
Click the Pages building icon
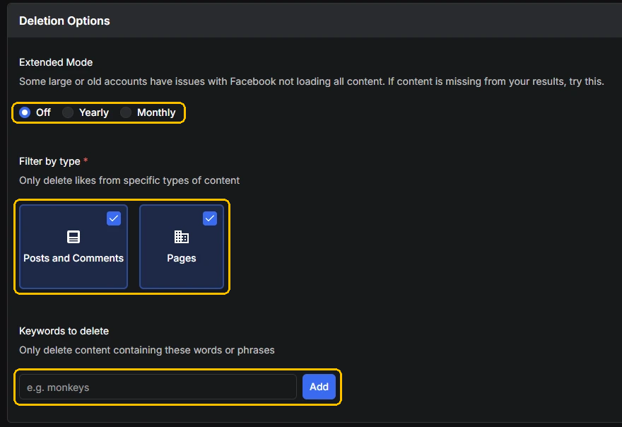181,237
